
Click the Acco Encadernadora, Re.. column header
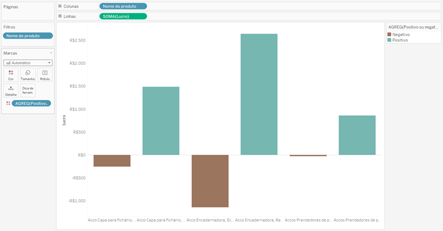259,220
